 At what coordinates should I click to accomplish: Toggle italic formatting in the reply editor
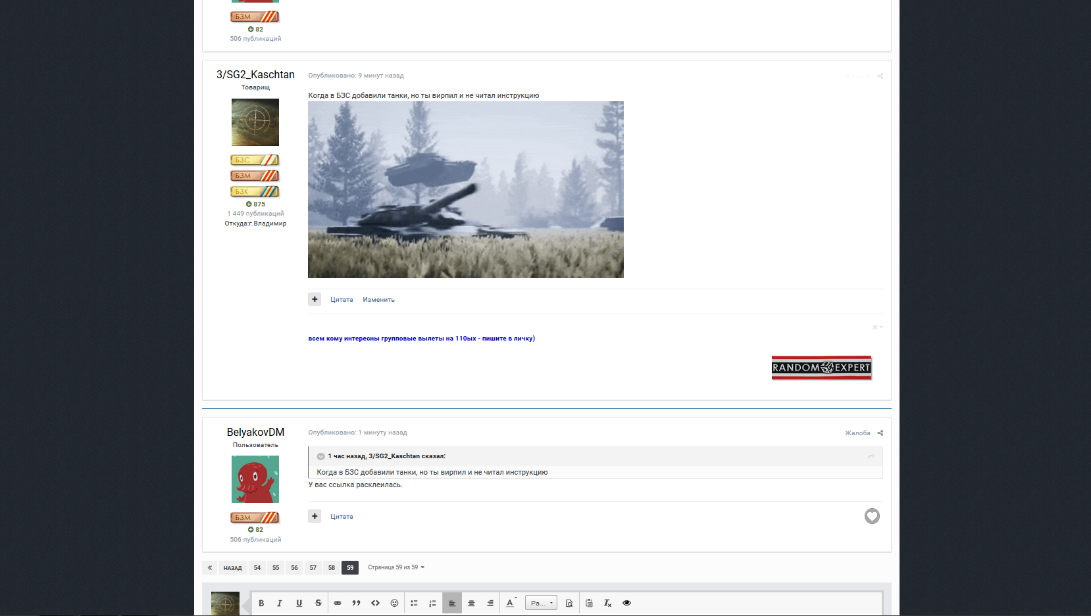click(x=280, y=603)
